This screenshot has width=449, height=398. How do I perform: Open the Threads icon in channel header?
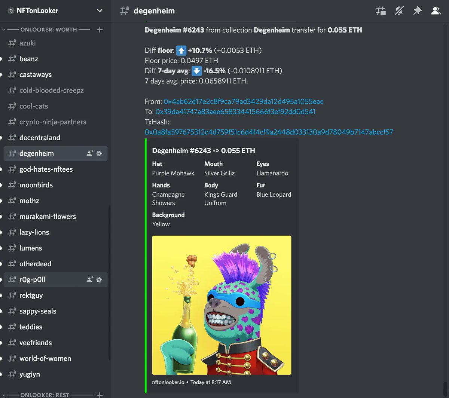pos(381,11)
